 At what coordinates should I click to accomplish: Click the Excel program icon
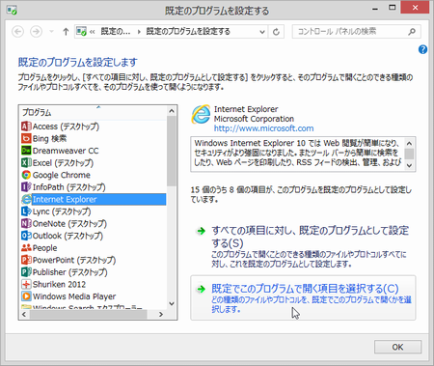click(26, 163)
